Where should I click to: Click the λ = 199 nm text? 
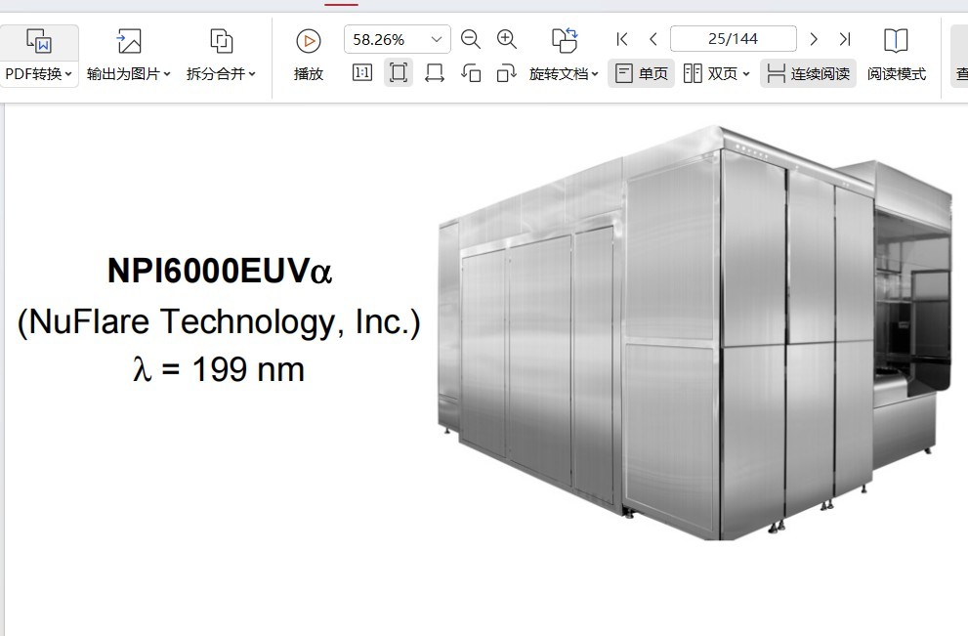(x=219, y=369)
